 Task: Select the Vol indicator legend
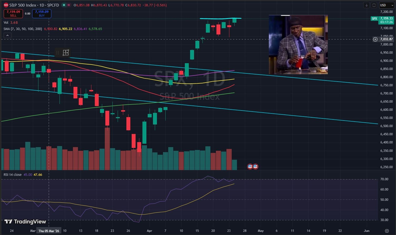click(6, 23)
